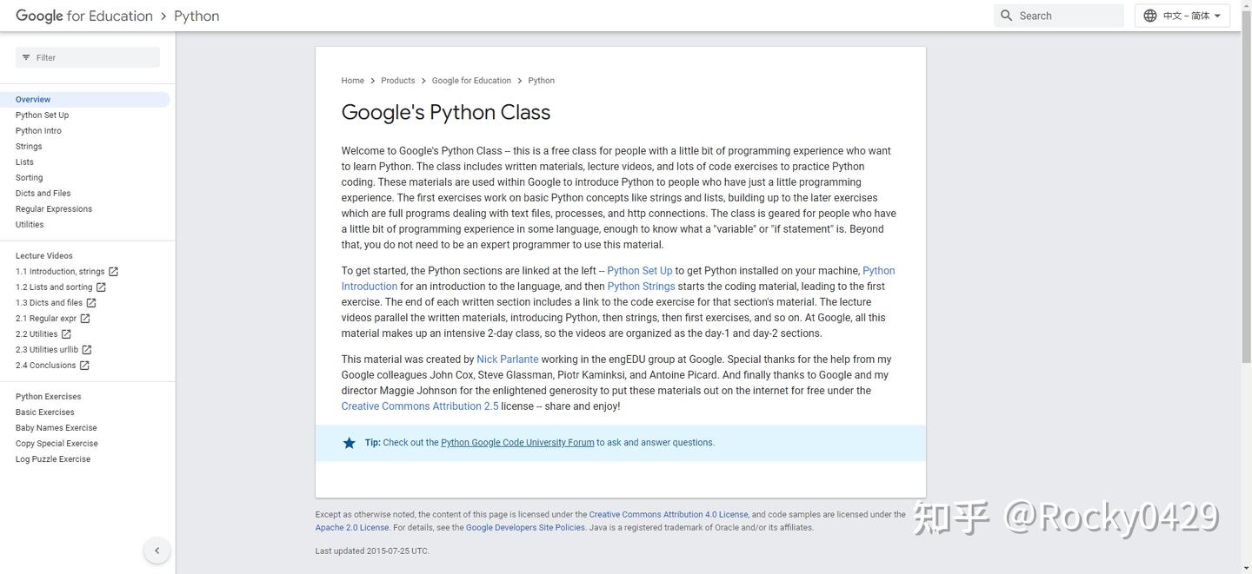The image size is (1252, 574).
Task: Open the external link icon beside 2.4 Conclusions
Action: point(84,365)
